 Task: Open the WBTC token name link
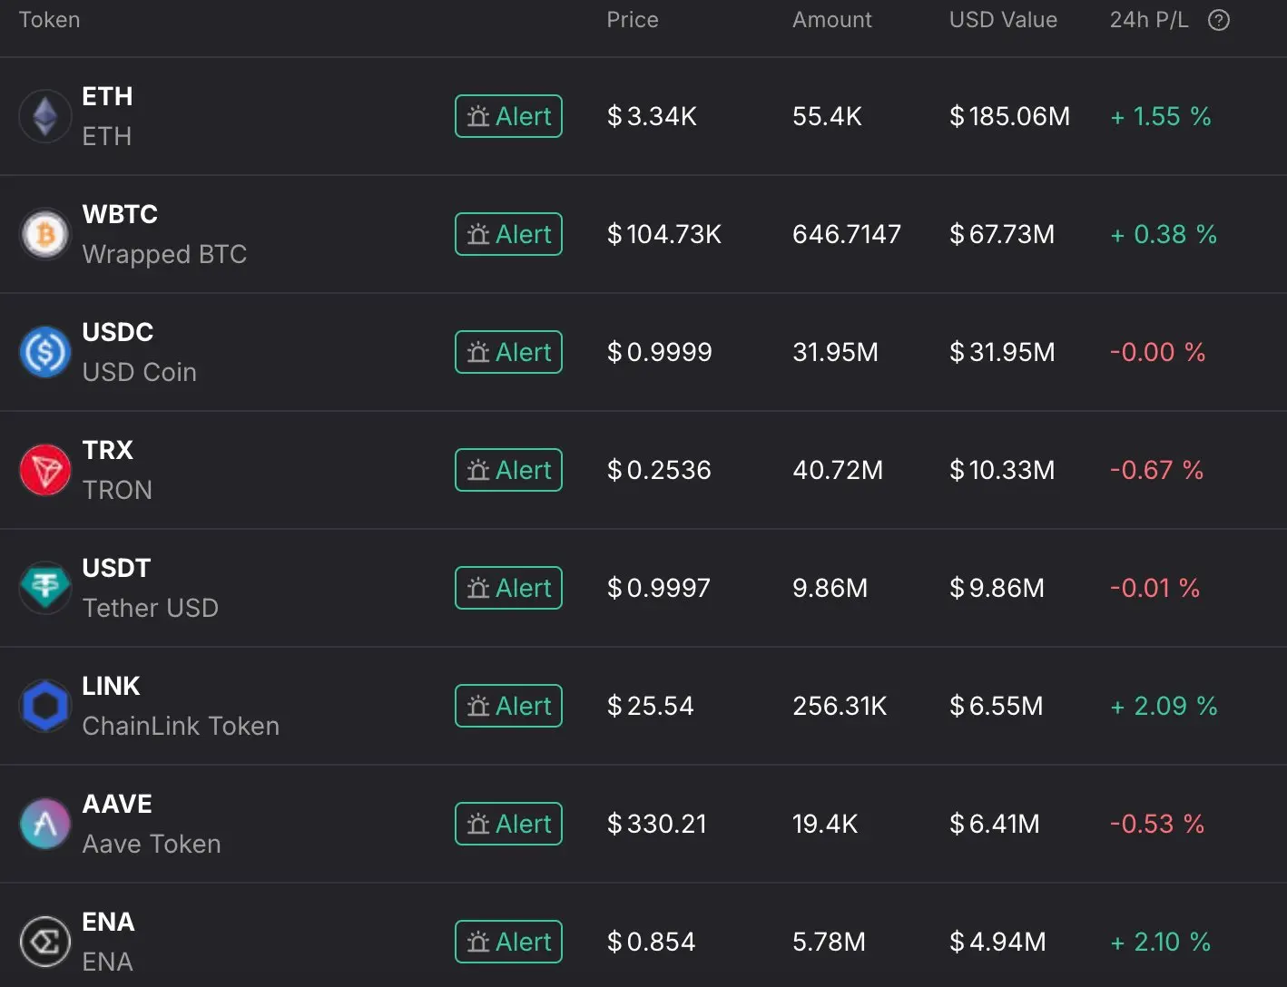click(120, 214)
